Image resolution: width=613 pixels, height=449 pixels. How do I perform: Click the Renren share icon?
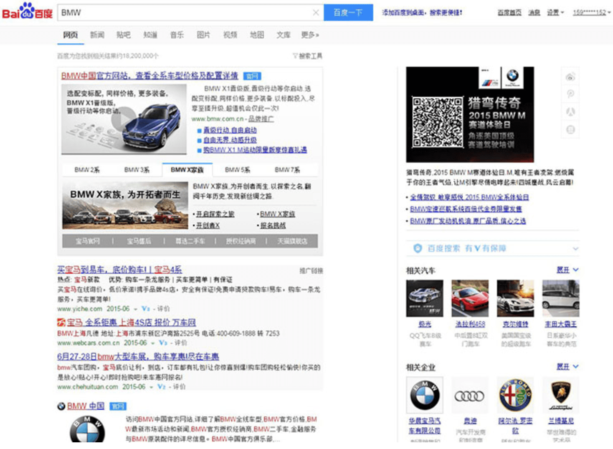tap(570, 111)
